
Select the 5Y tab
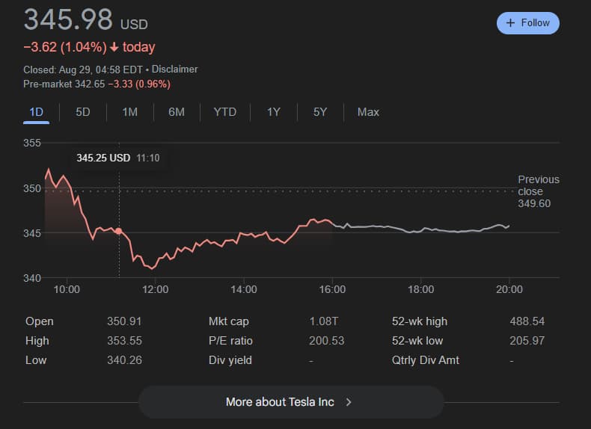pyautogui.click(x=320, y=112)
